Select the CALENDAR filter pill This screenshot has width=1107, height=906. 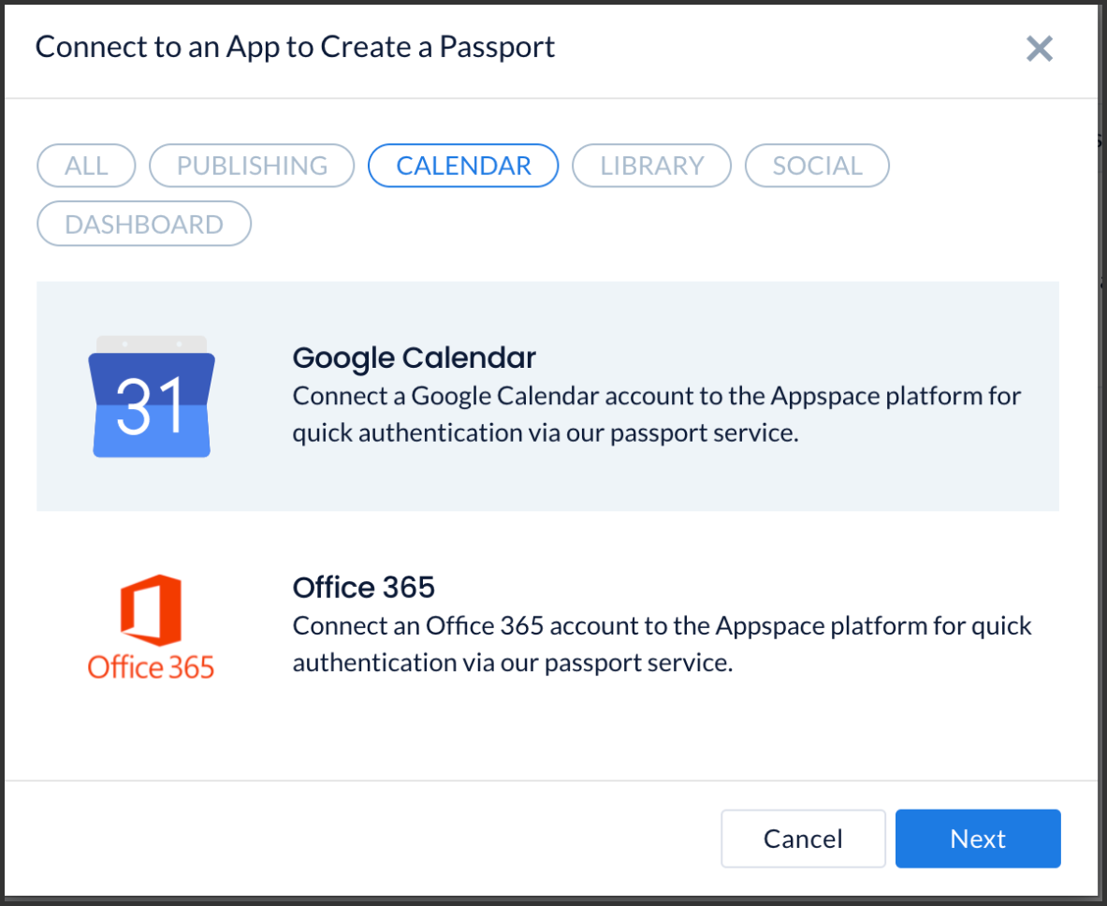(x=463, y=166)
